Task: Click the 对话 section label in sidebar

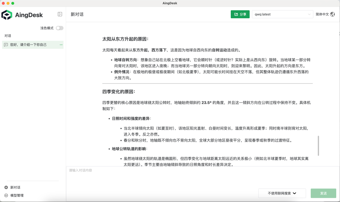Action: pyautogui.click(x=8, y=36)
